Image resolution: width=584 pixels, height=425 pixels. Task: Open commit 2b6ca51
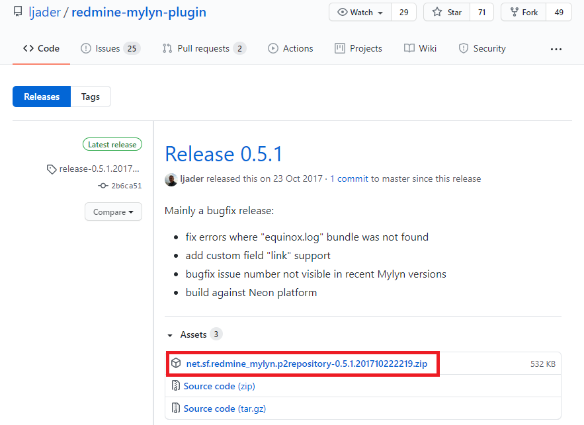pos(126,186)
